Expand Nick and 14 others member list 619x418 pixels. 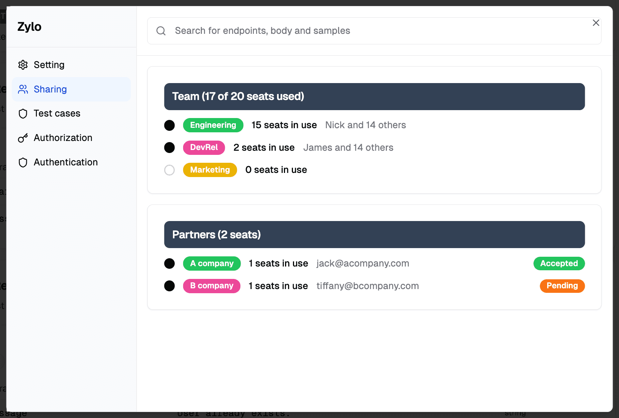click(x=365, y=125)
